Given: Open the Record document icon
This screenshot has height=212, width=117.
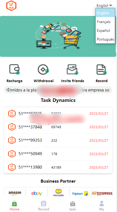Looking at the screenshot, I should pos(102,69).
